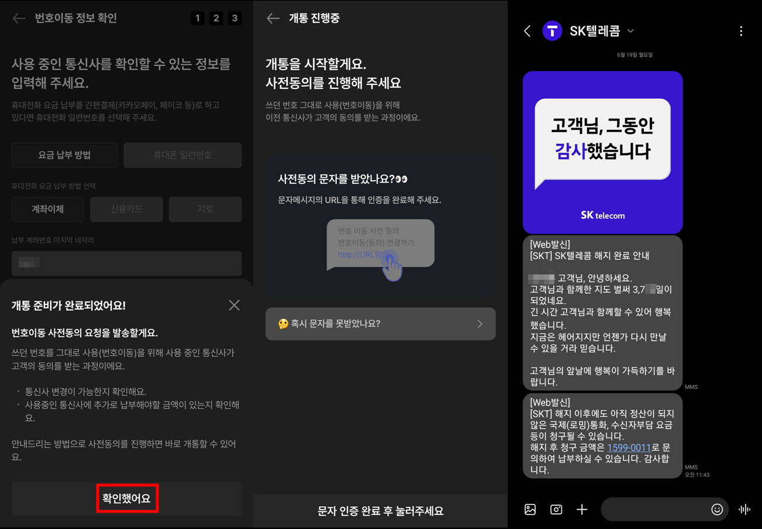This screenshot has height=529, width=762.
Task: Tap the 개통 준비가 완료되었어요! heading
Action: [68, 305]
